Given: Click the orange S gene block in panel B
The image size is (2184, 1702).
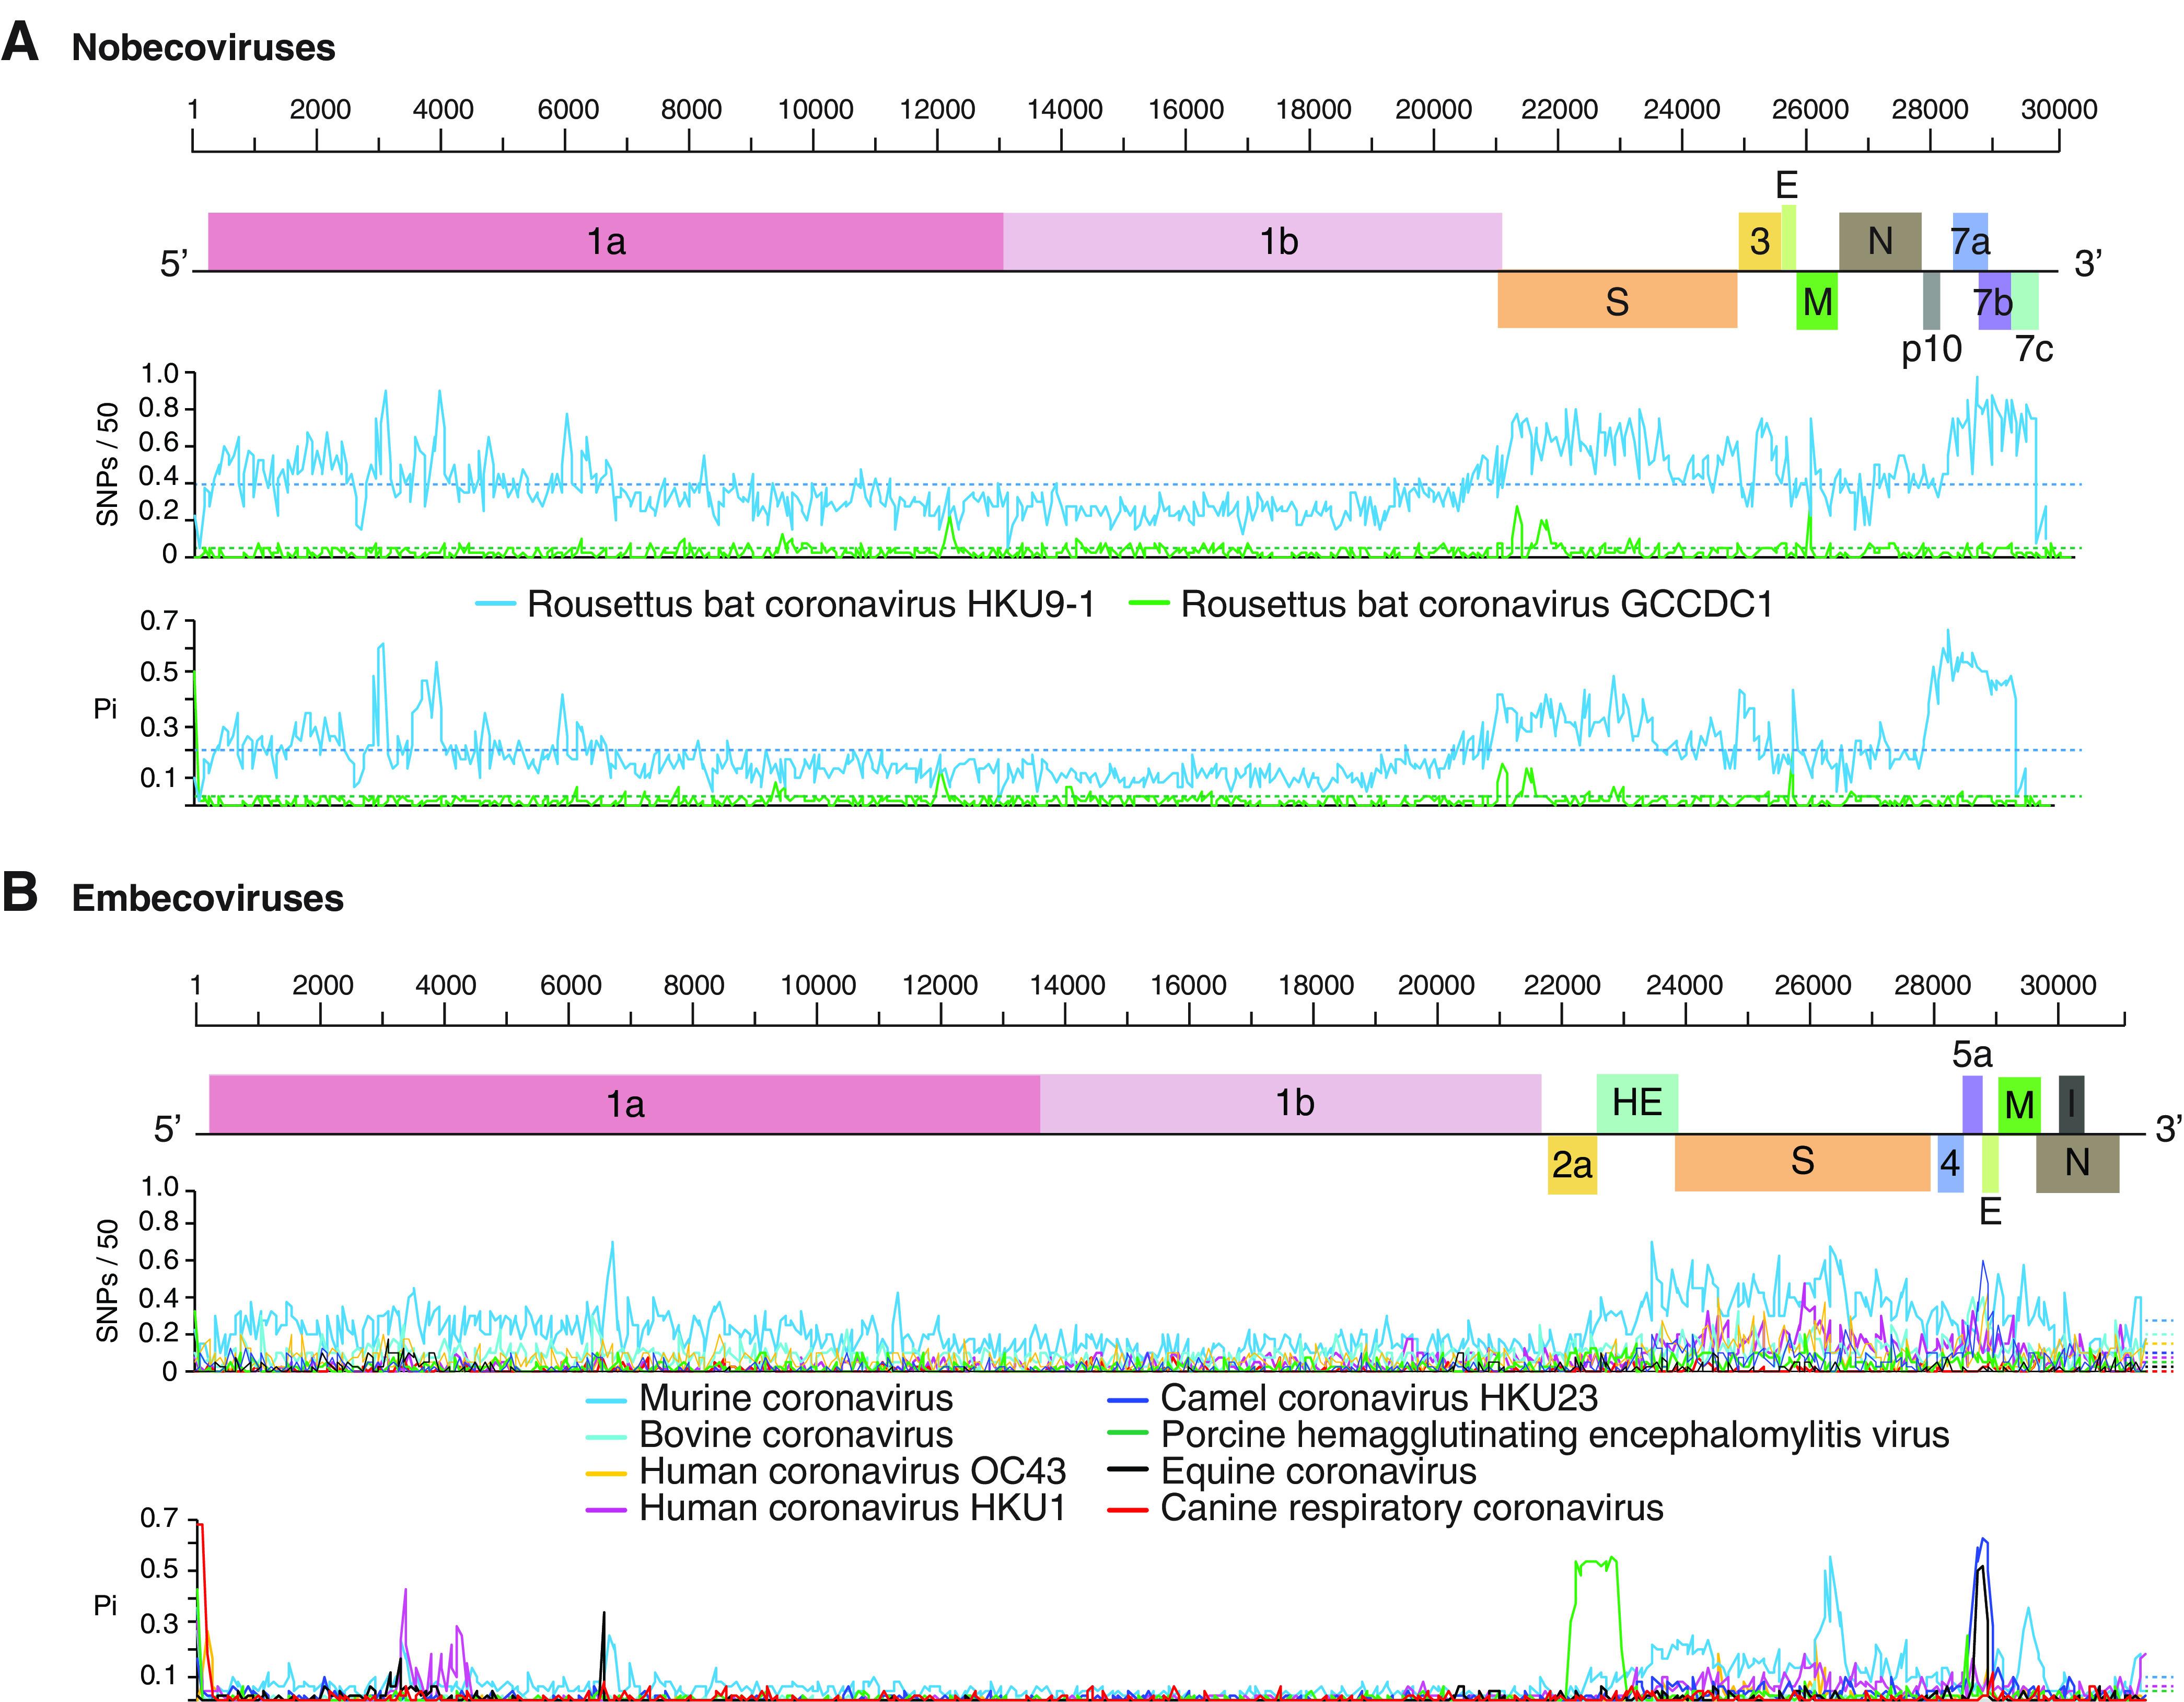Looking at the screenshot, I should click(1802, 1162).
